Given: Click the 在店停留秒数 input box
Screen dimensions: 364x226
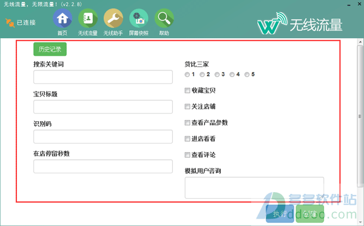Looking at the screenshot, I should pyautogui.click(x=103, y=166).
